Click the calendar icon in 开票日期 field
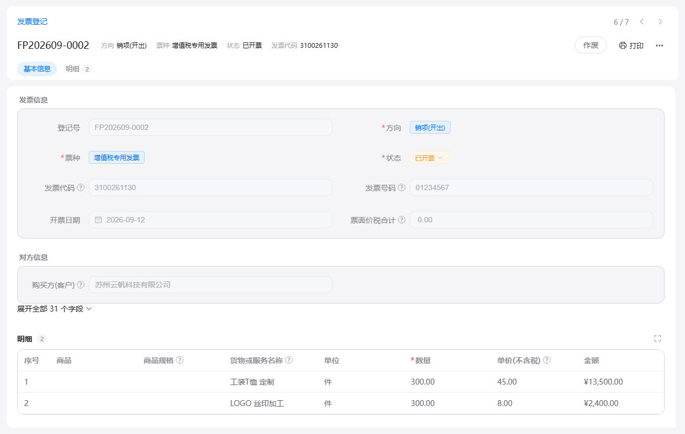 (98, 220)
